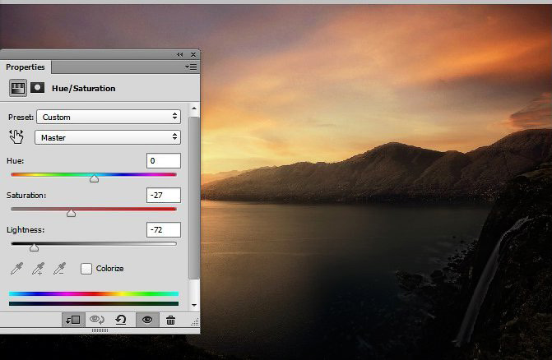Open the Properties panel flyout menu
The width and height of the screenshot is (552, 360).
tap(191, 67)
